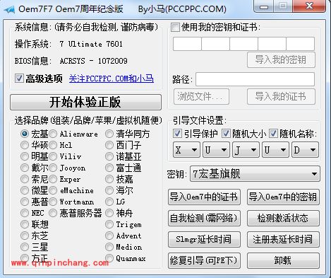
Task: Open the 关注PCCPPC.COM和小马 link
Action: click(112, 79)
